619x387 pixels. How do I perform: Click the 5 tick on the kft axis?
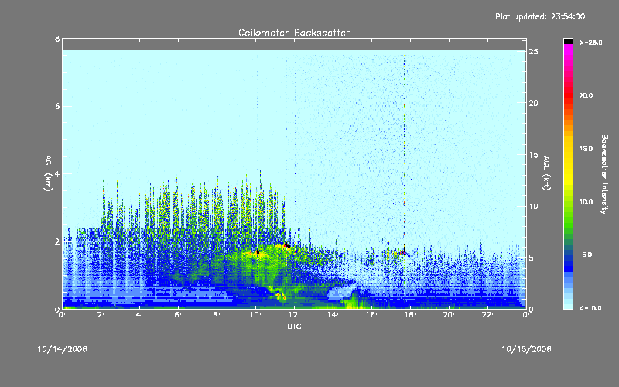pyautogui.click(x=532, y=258)
